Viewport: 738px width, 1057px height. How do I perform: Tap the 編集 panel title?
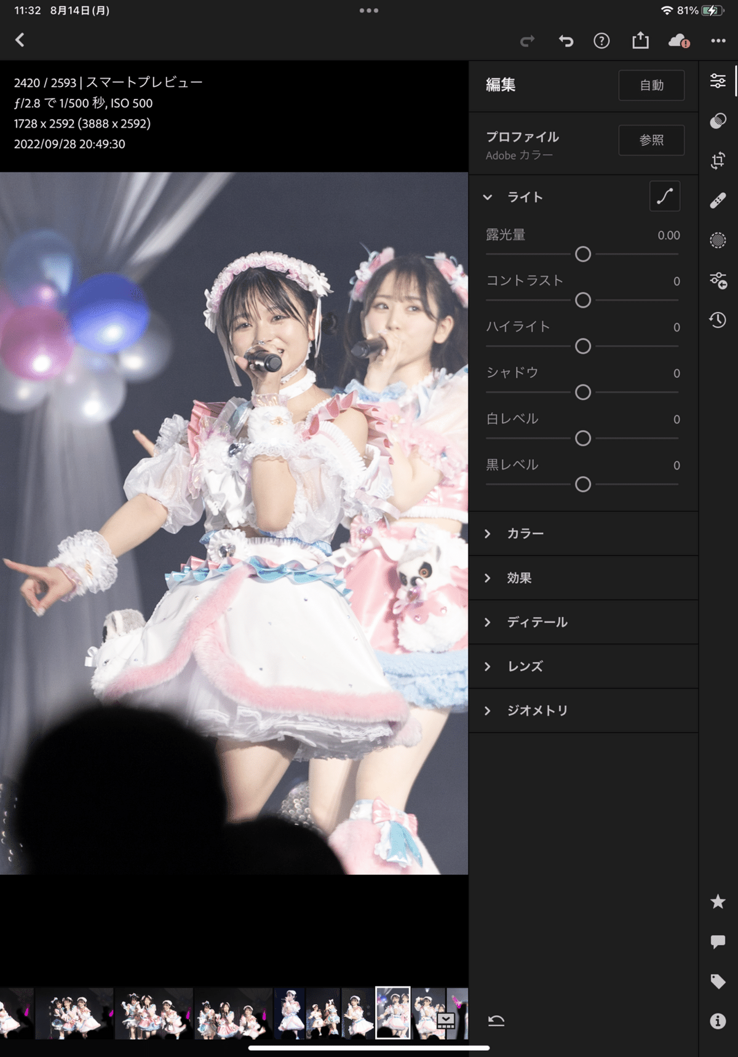pos(501,85)
